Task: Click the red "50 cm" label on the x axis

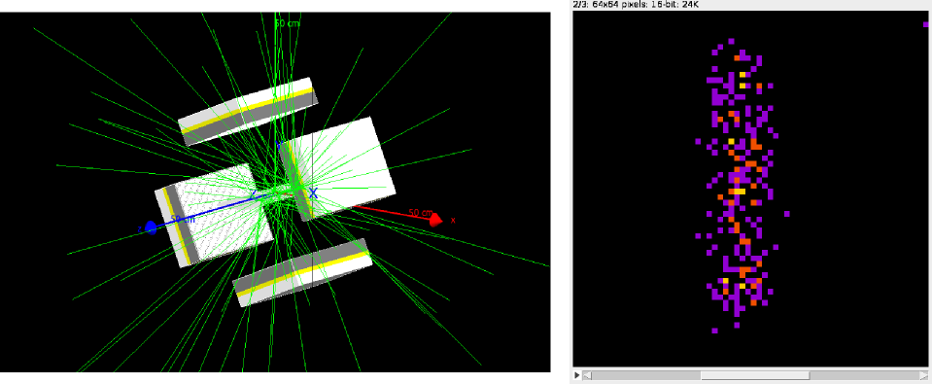Action: (421, 212)
